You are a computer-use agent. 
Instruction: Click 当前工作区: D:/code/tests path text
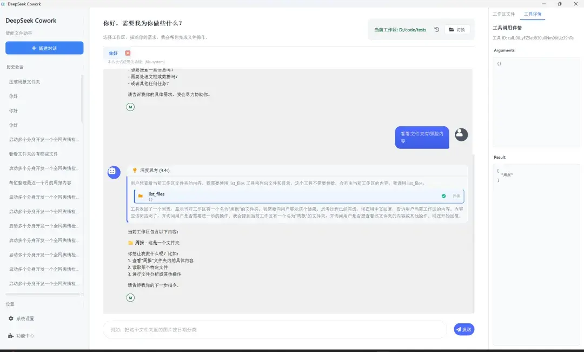400,30
